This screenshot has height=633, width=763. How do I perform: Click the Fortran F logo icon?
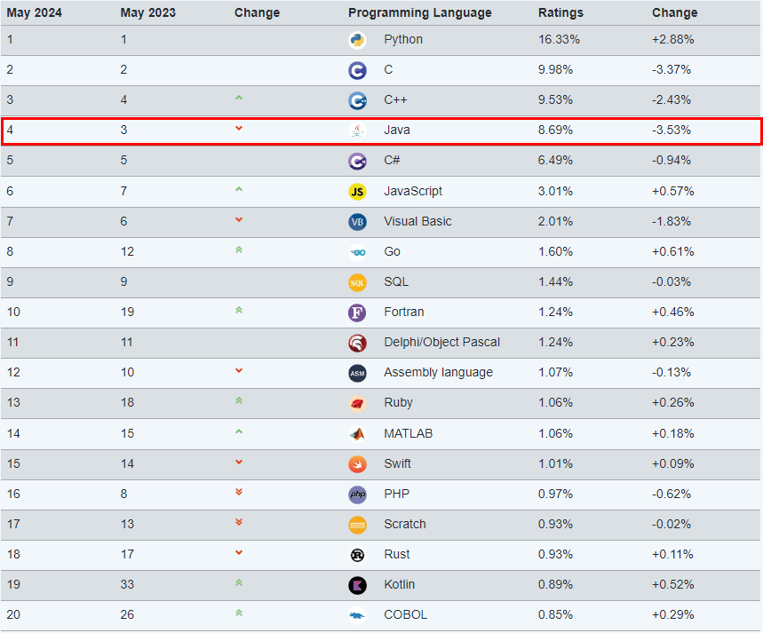[x=357, y=313]
